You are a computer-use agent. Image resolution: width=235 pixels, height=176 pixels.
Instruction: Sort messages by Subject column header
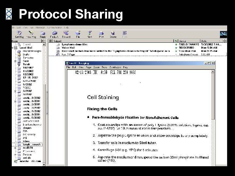pyautogui.click(x=113, y=41)
